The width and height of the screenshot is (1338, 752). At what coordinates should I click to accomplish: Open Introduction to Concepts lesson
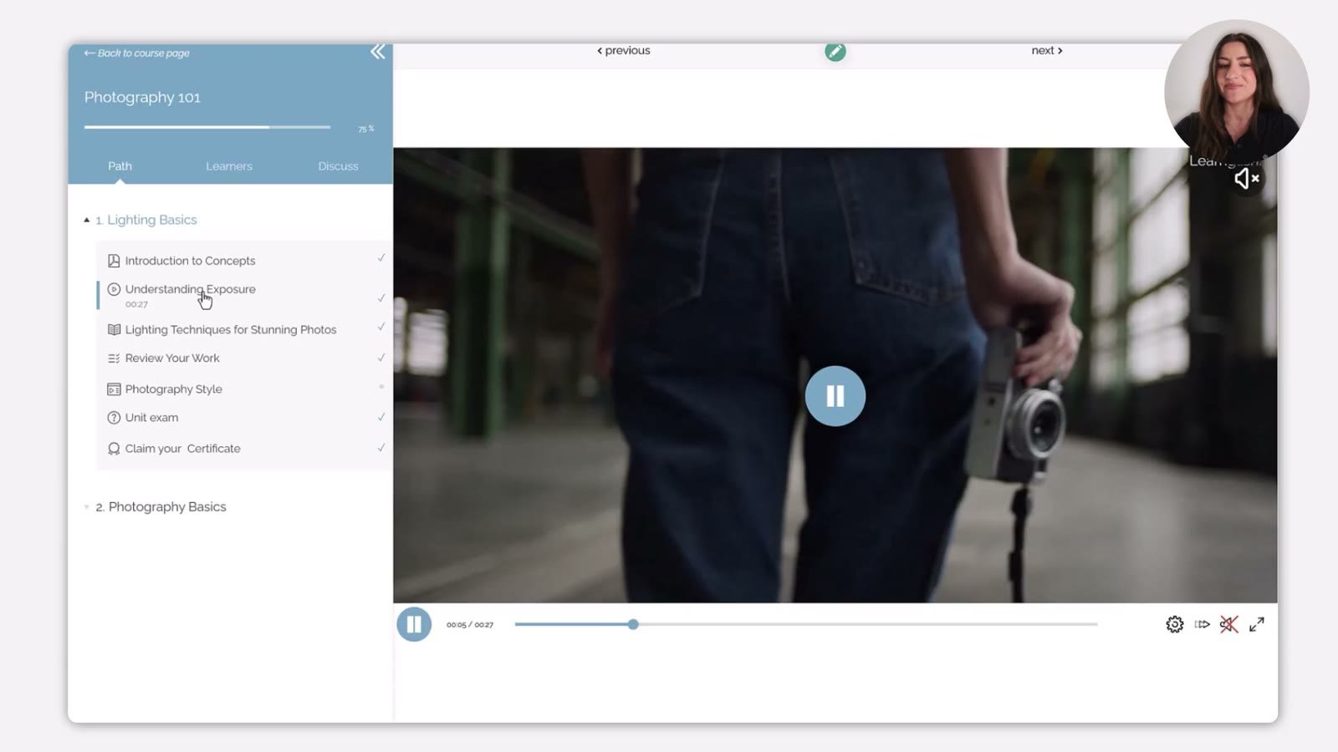[x=190, y=261]
